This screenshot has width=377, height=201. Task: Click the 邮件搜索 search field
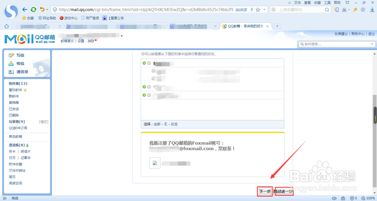pos(336,44)
